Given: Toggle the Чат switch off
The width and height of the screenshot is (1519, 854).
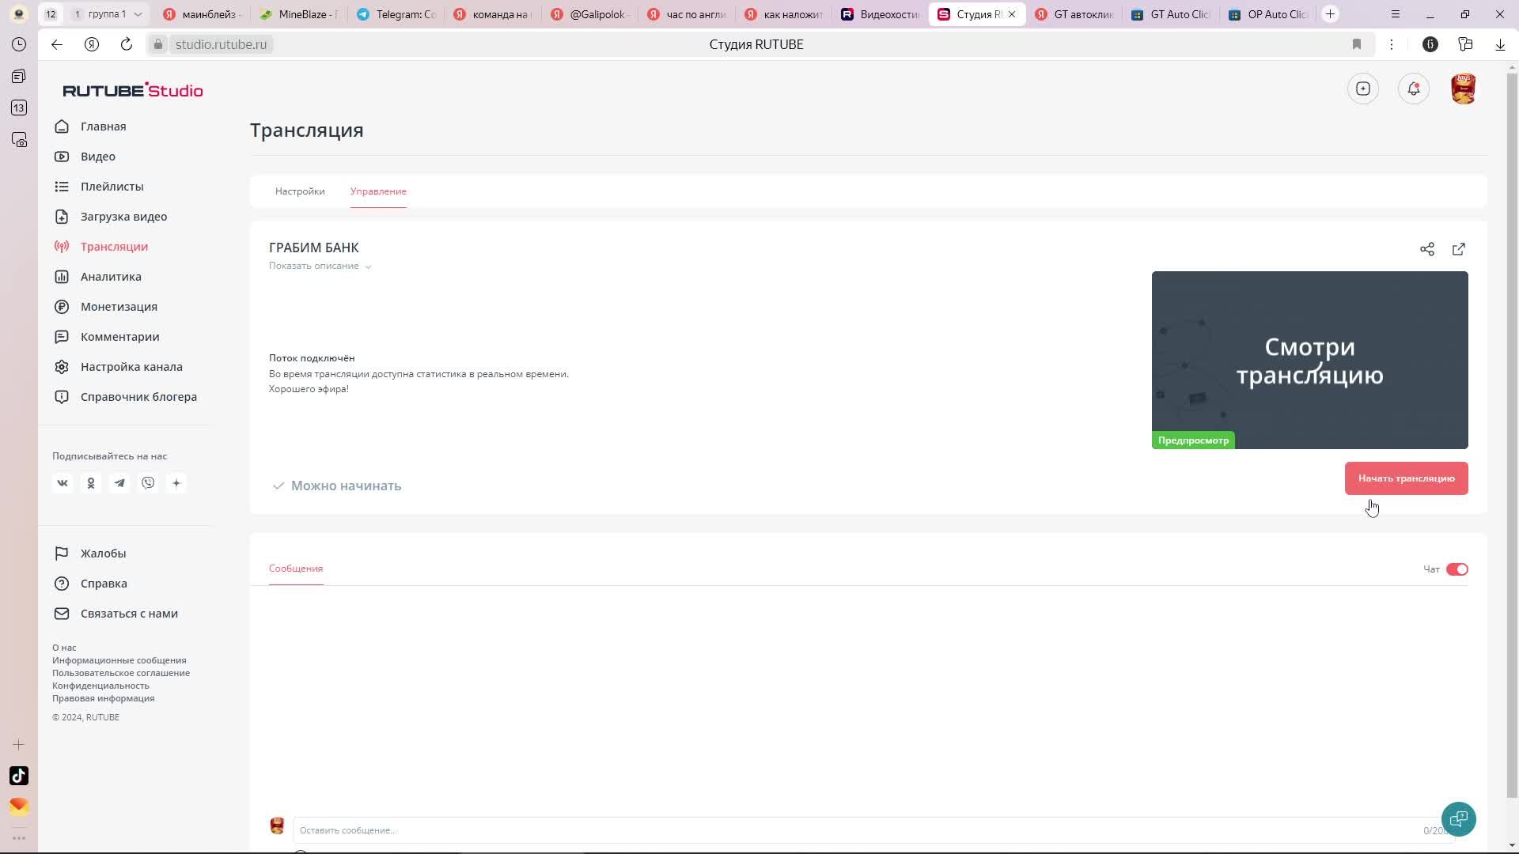Looking at the screenshot, I should pyautogui.click(x=1456, y=569).
